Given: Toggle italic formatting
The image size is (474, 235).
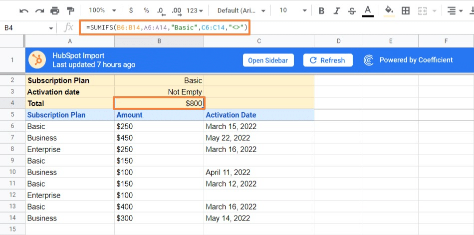Looking at the screenshot, I should [337, 10].
